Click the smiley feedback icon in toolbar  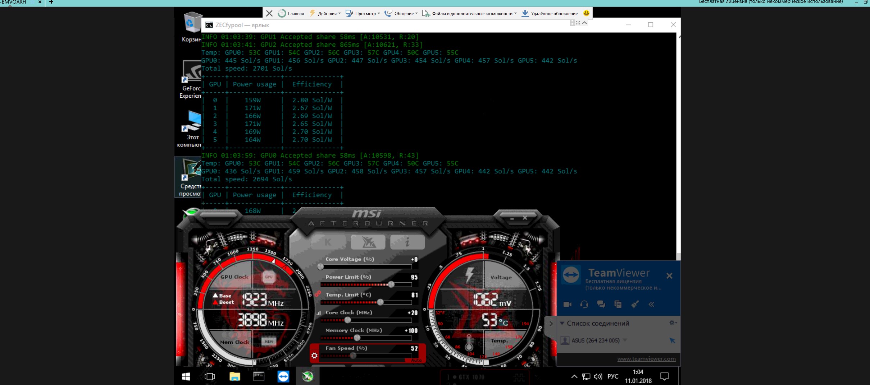click(x=586, y=13)
